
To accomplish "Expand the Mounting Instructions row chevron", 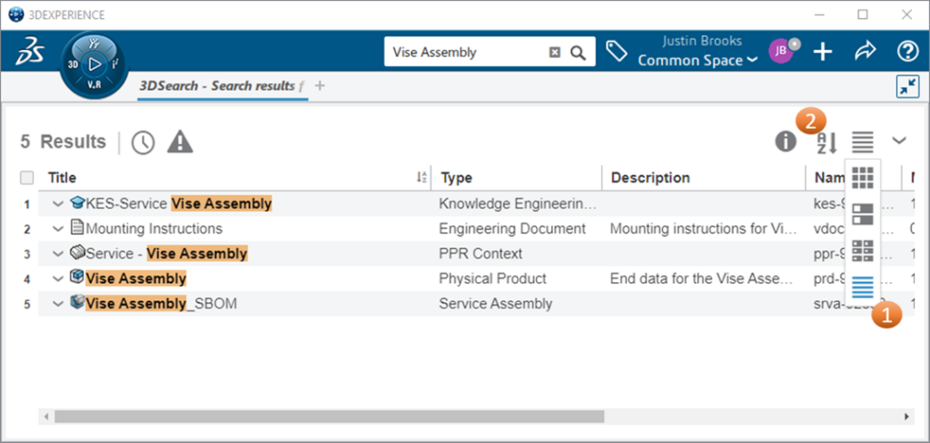I will coord(58,229).
